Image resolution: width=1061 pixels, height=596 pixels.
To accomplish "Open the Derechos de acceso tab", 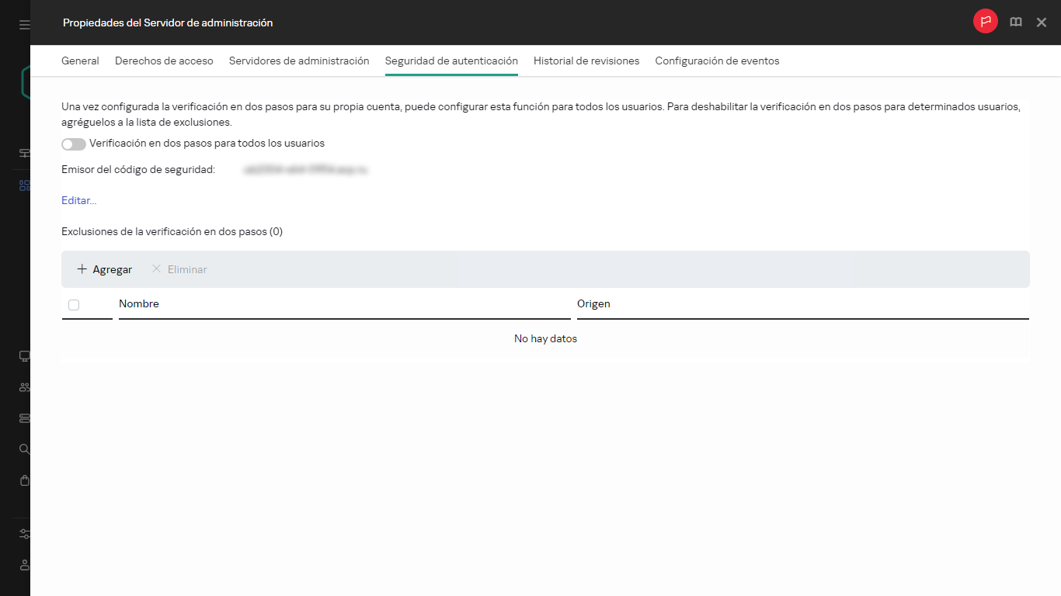I will click(x=164, y=61).
